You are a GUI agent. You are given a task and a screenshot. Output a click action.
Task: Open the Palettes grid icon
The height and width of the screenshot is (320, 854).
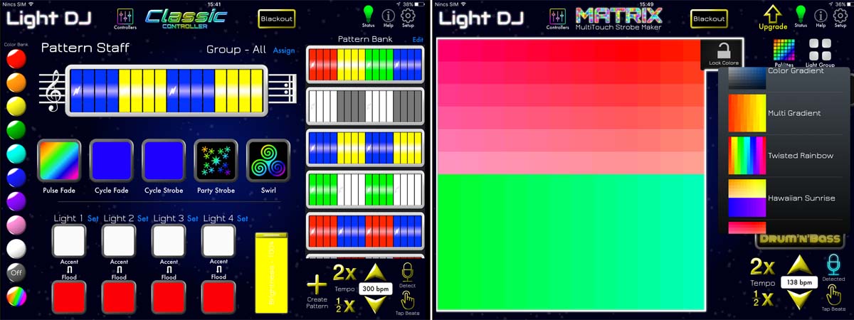(784, 51)
